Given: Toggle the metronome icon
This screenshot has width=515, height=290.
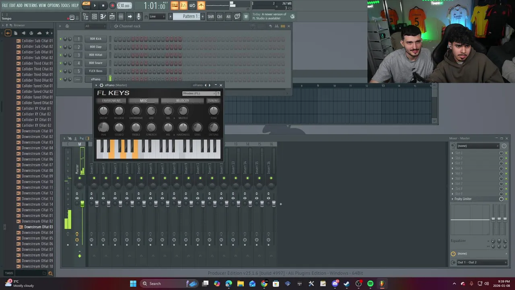Looking at the screenshot, I should [x=201, y=5].
